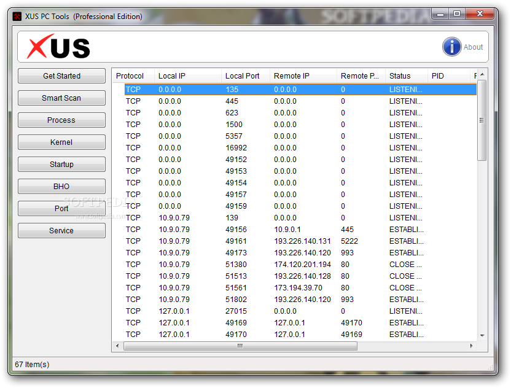
Task: Select the row with local port 49153
Action: [x=300, y=171]
